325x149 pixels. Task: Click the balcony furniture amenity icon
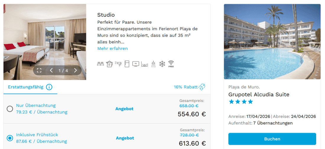(144, 64)
